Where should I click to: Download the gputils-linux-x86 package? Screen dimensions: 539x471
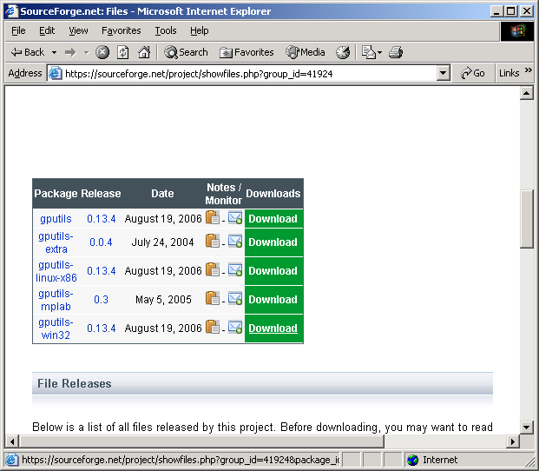[x=273, y=271]
